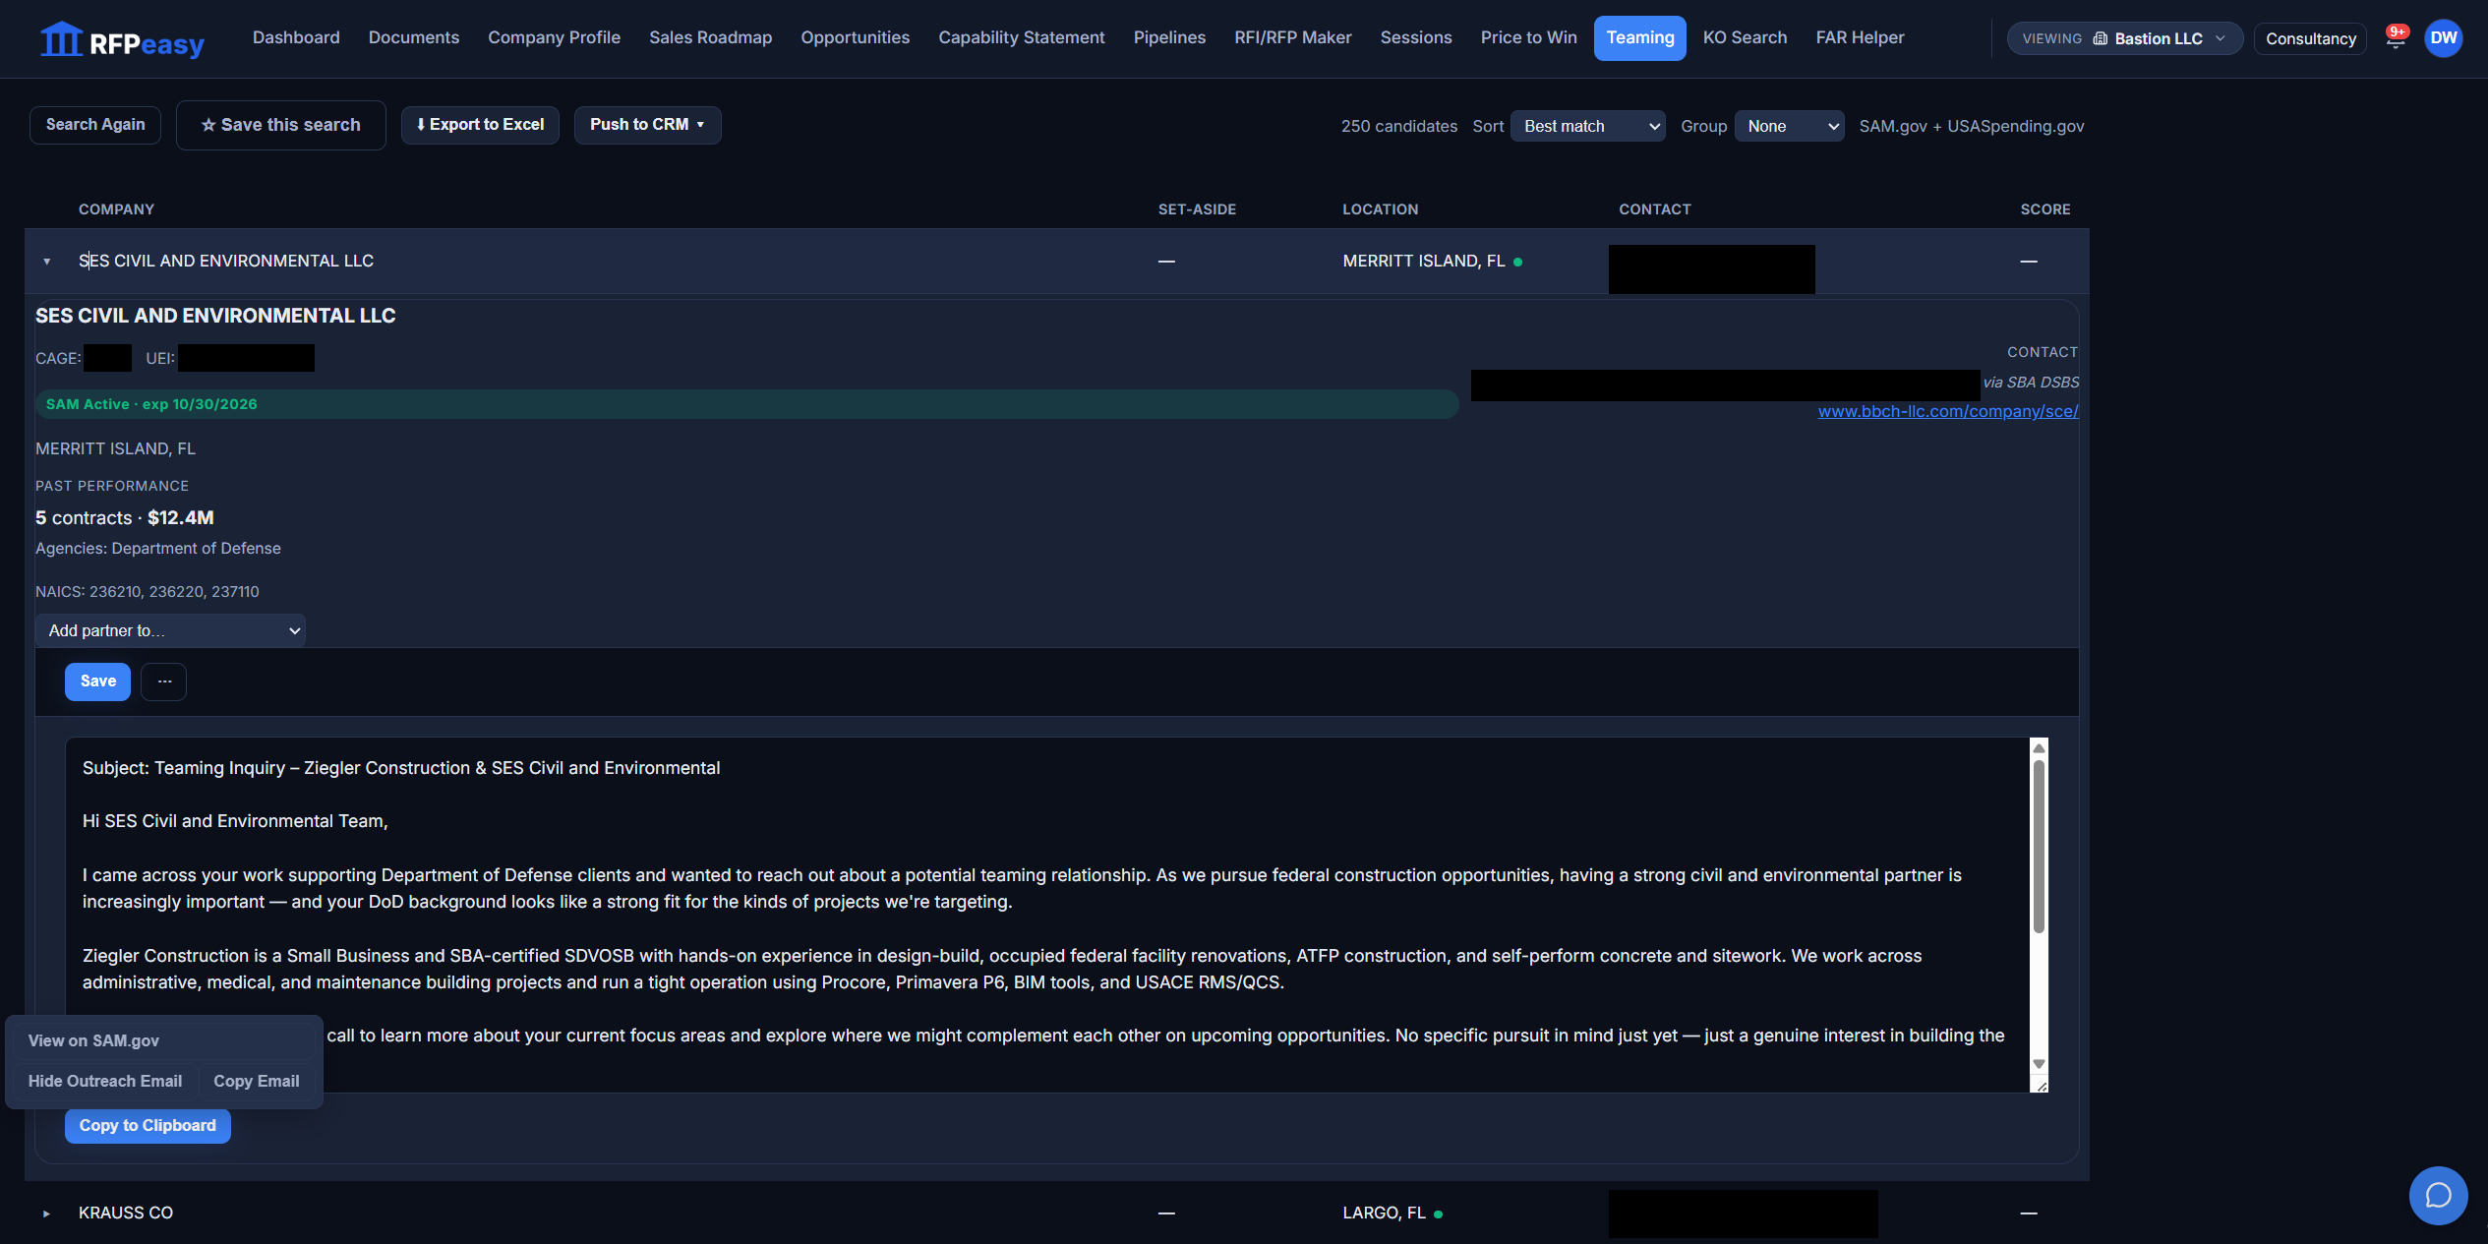Click the Search Again button
2488x1244 pixels.
tap(95, 125)
